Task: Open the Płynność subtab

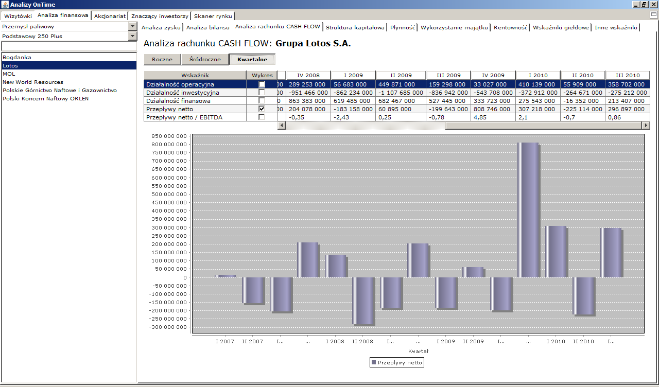Action: point(403,27)
